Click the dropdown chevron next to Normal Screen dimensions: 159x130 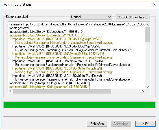point(109,17)
